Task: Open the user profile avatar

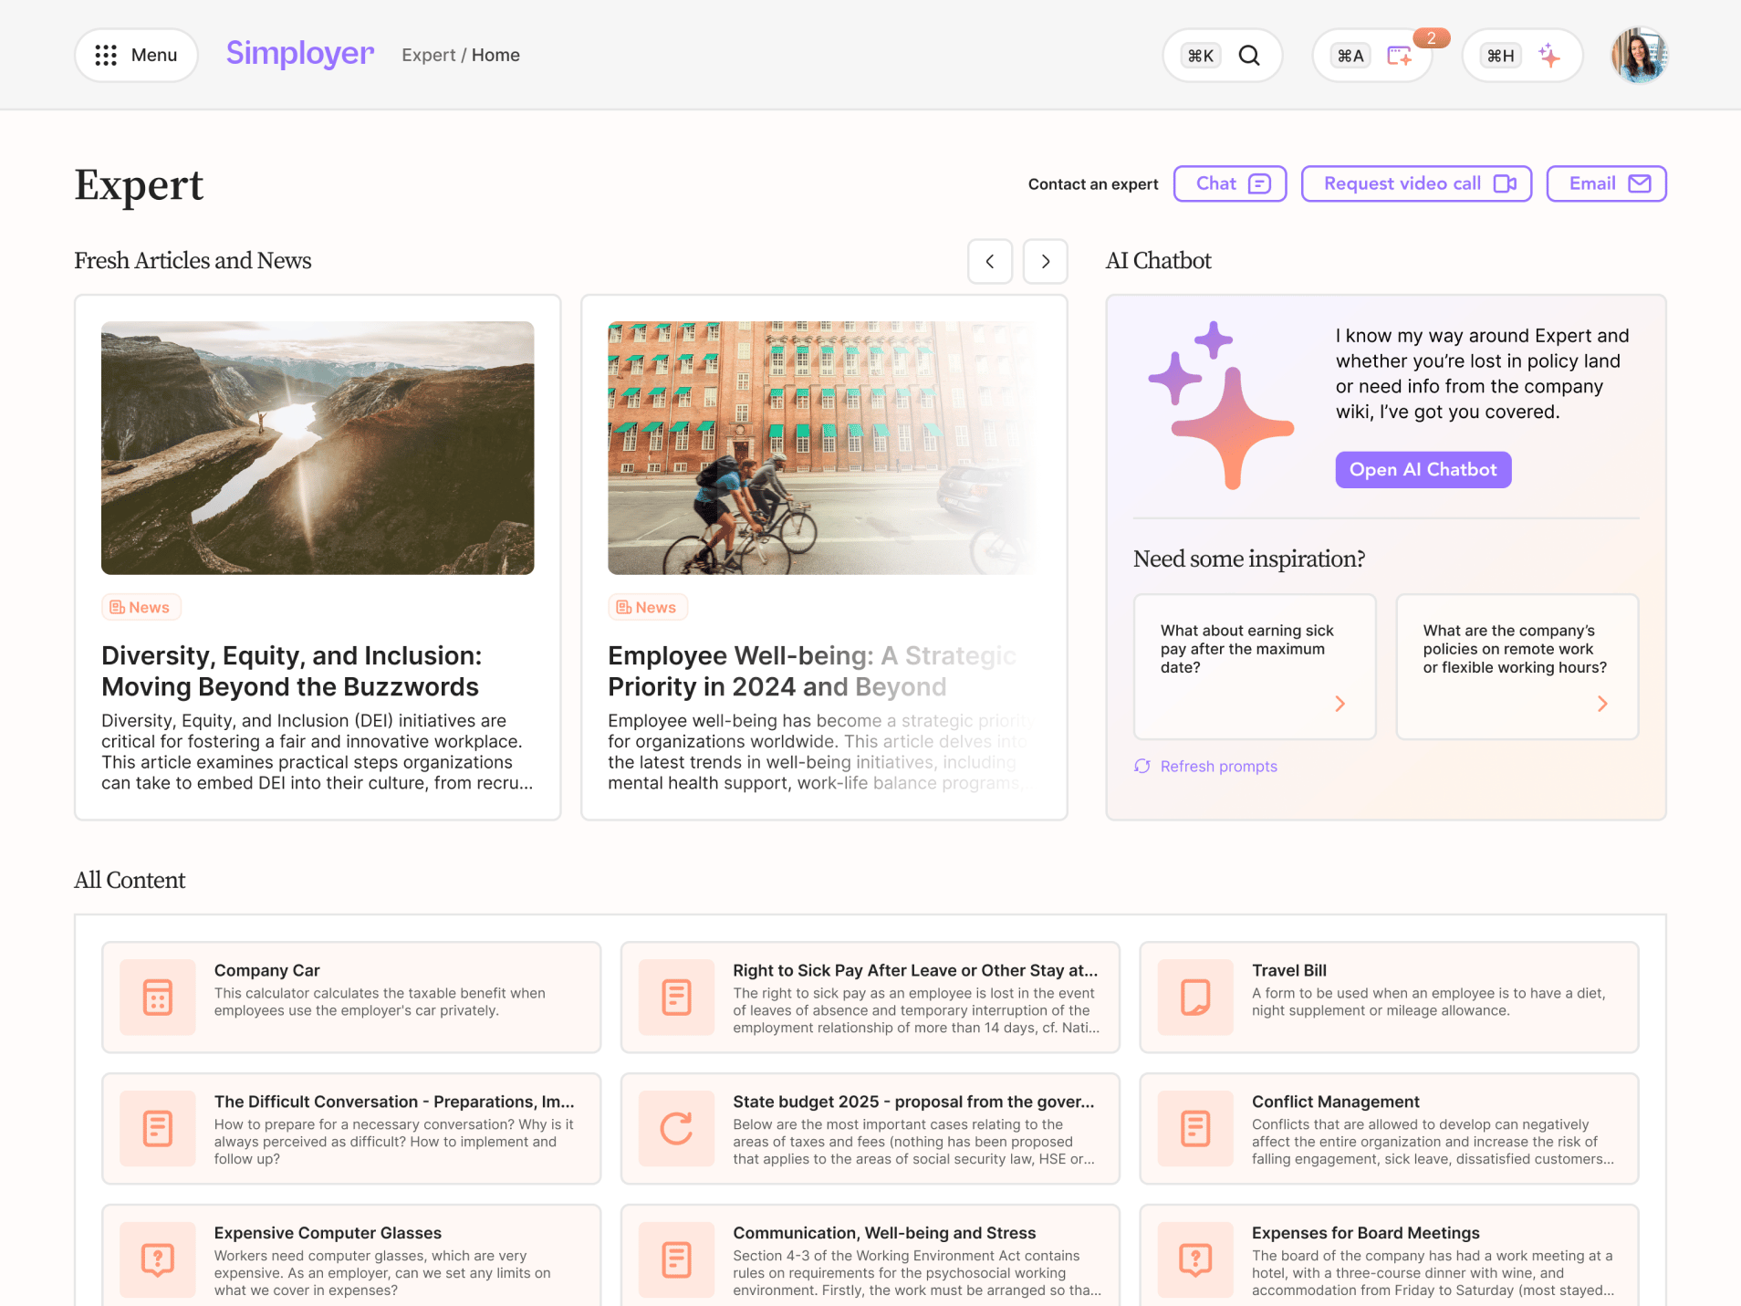Action: (x=1639, y=56)
